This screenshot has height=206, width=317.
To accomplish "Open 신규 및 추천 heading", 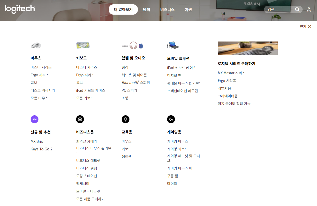I will 41,132.
